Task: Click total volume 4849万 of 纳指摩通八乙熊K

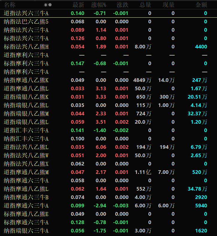Action: [x=142, y=80]
